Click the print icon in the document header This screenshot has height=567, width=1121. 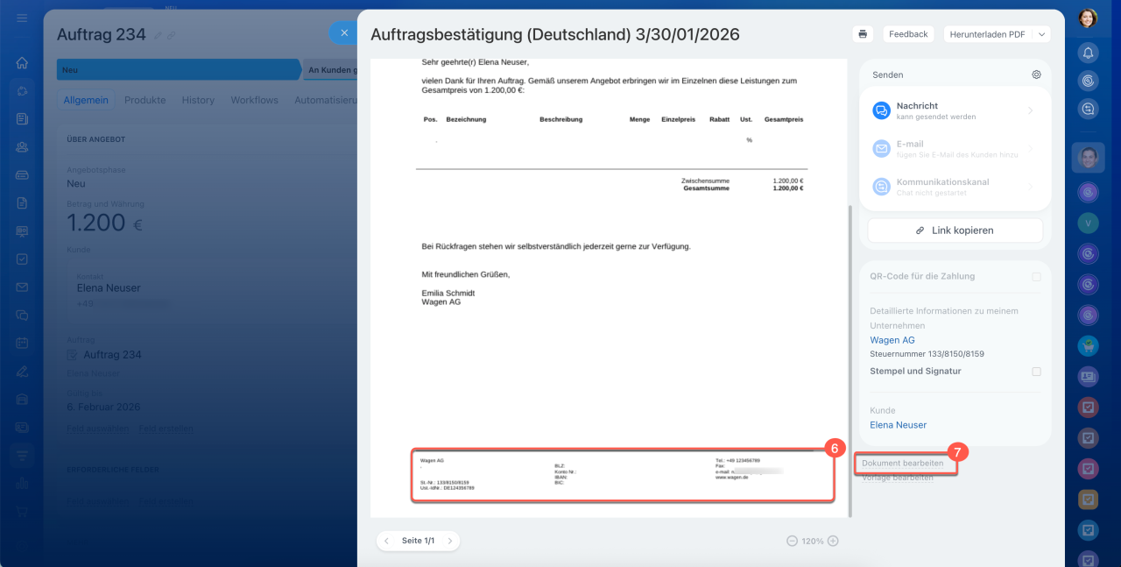pyautogui.click(x=863, y=34)
